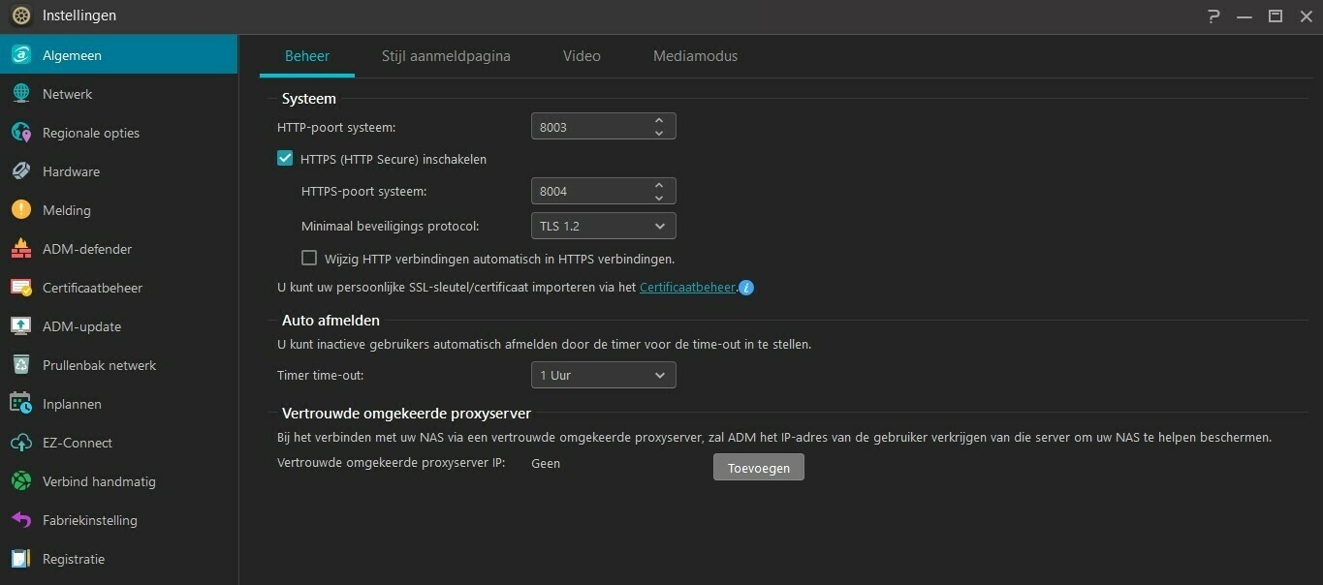
Task: Select Prullenbak netwerk in the sidebar
Action: (x=118, y=365)
